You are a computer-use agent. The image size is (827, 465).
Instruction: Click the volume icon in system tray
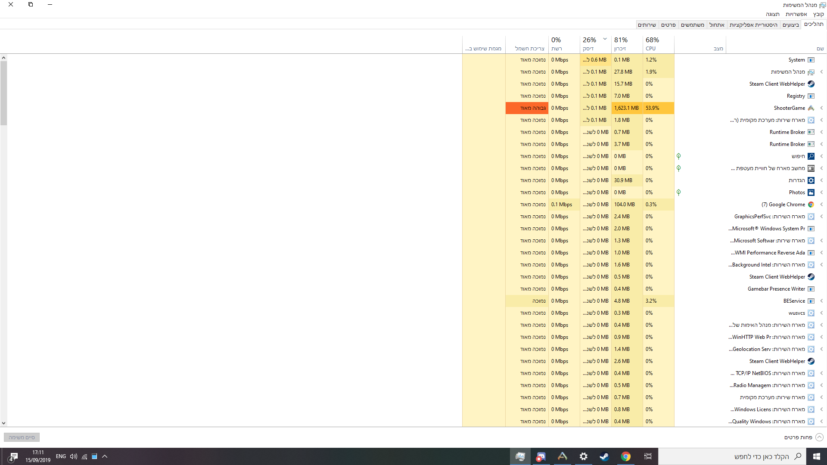point(74,456)
